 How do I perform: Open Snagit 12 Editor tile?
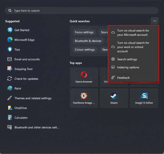[144, 98]
